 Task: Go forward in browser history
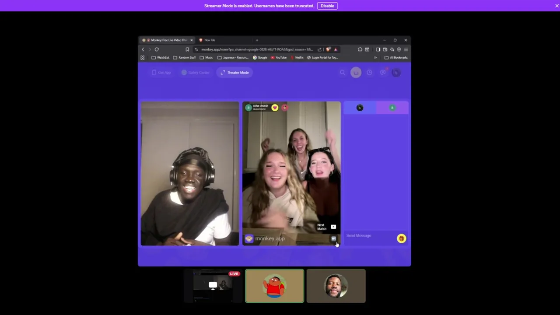point(149,49)
